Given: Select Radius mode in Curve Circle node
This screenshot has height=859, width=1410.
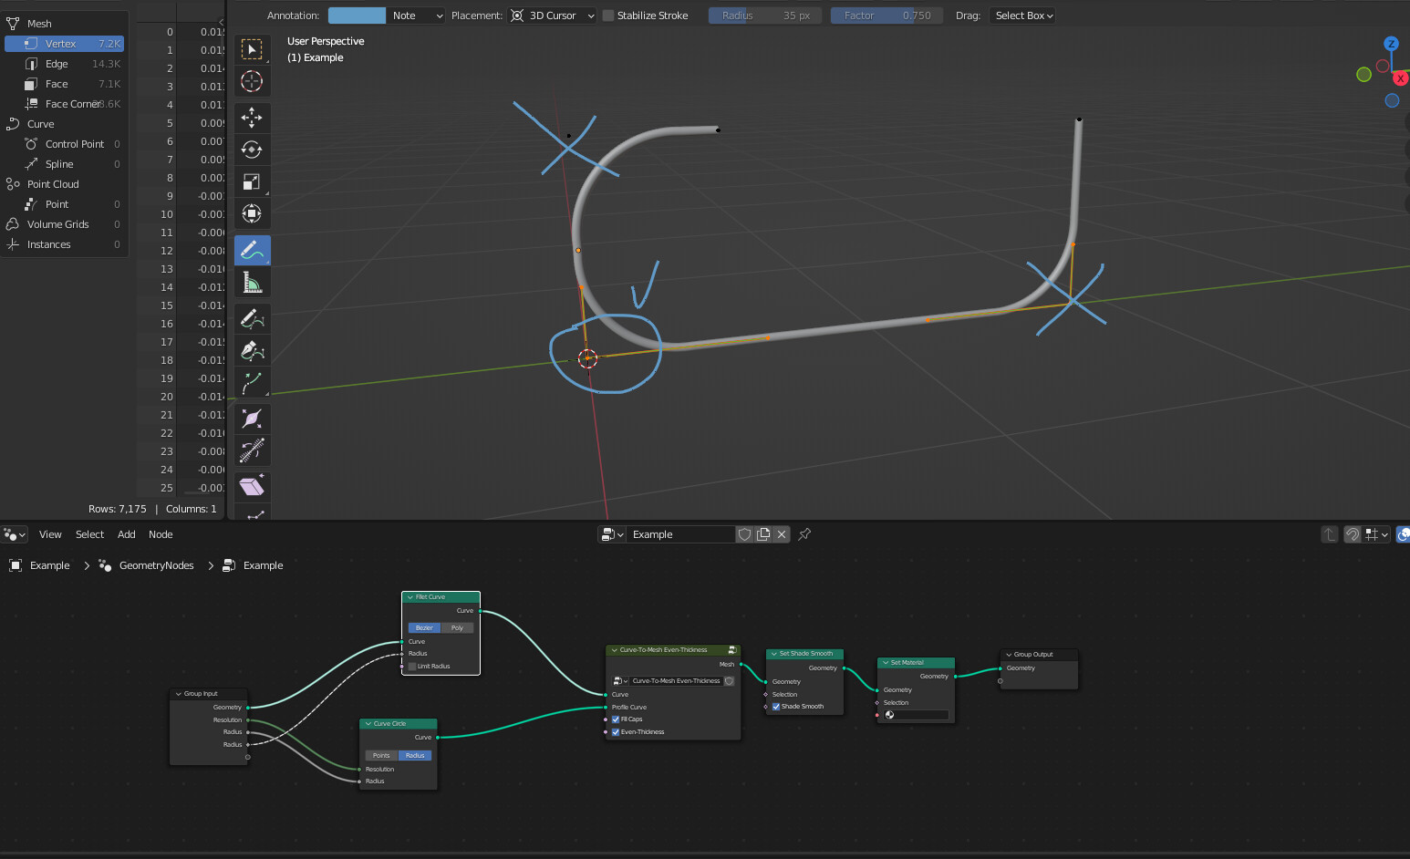Looking at the screenshot, I should click(x=415, y=755).
